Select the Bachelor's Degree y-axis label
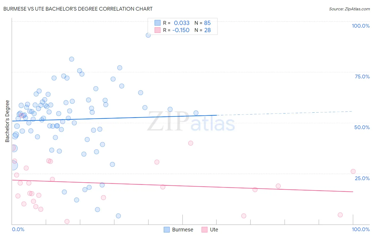373x237 pixels. (x=7, y=121)
